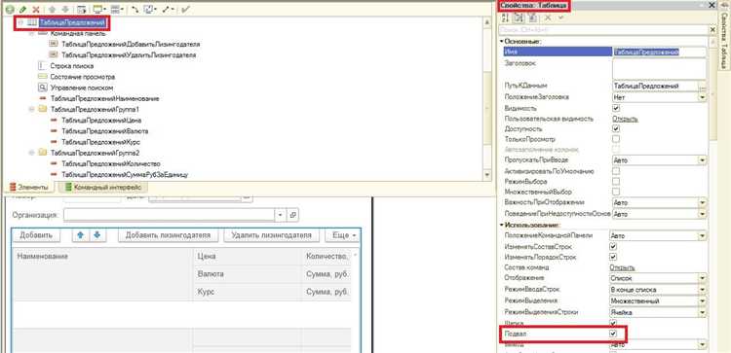Collapse the Использование properties section
The width and height of the screenshot is (731, 353).
pyautogui.click(x=502, y=225)
